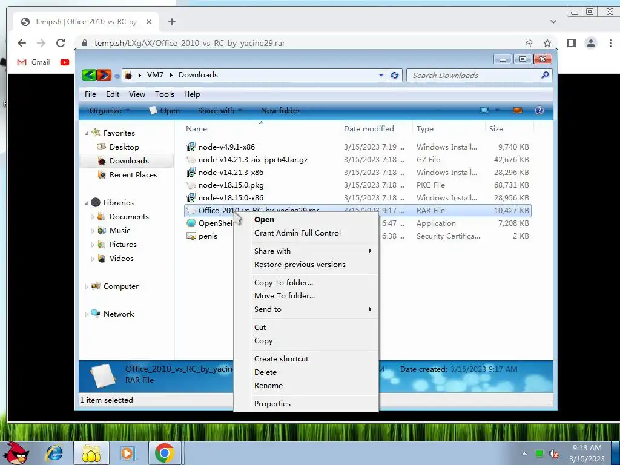The width and height of the screenshot is (620, 465).
Task: Open media player taskbar icon
Action: [x=127, y=453]
